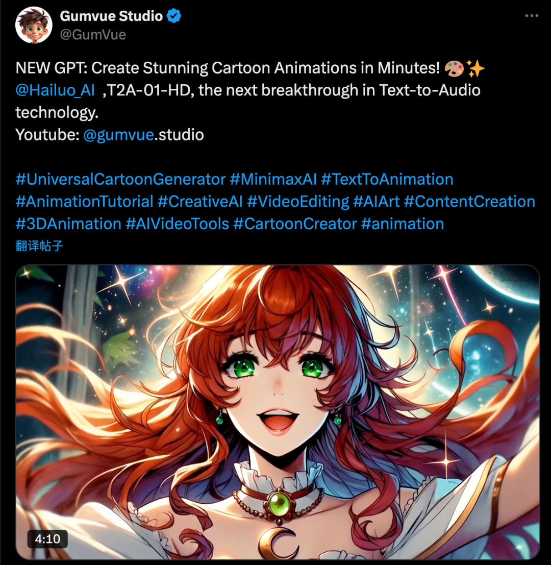Open the #MinimaxAI hashtag
This screenshot has width=551, height=565.
pos(273,180)
